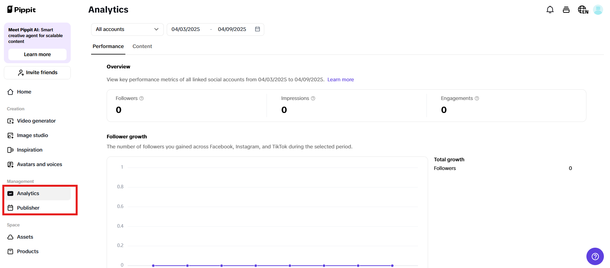The height and width of the screenshot is (268, 610).
Task: Open Inspiration page
Action: point(37,150)
